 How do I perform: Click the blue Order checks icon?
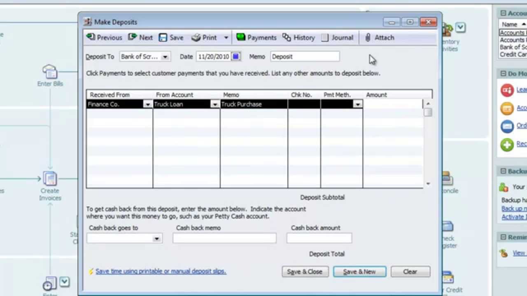coord(507,126)
